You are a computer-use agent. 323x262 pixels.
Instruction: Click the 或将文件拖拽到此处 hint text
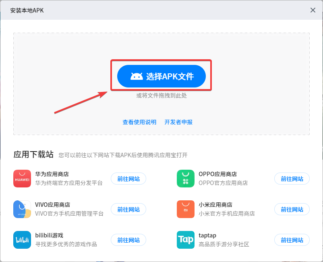coord(161,96)
